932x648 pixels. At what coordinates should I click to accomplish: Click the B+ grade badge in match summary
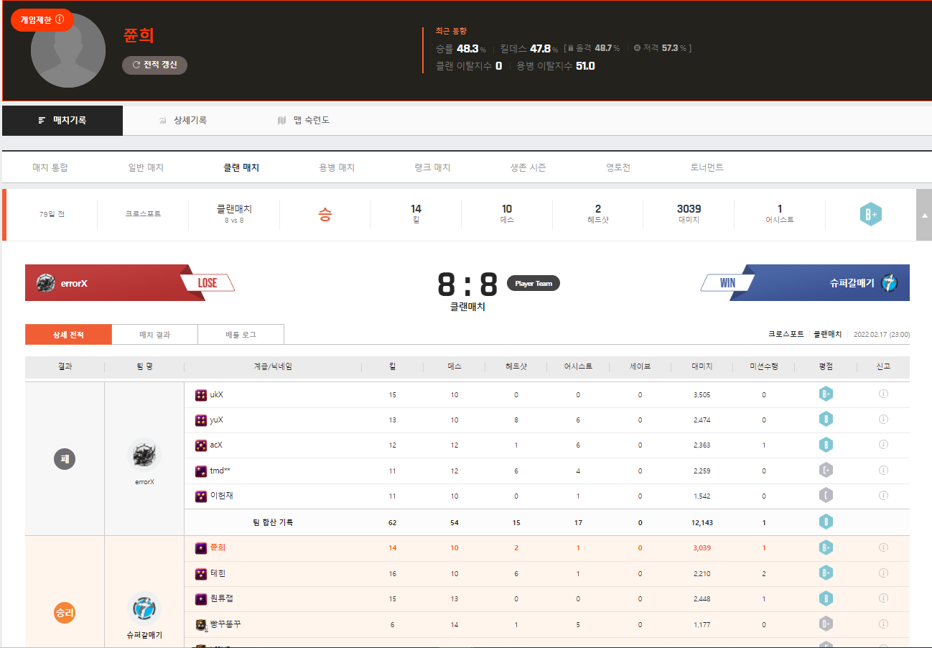click(870, 215)
